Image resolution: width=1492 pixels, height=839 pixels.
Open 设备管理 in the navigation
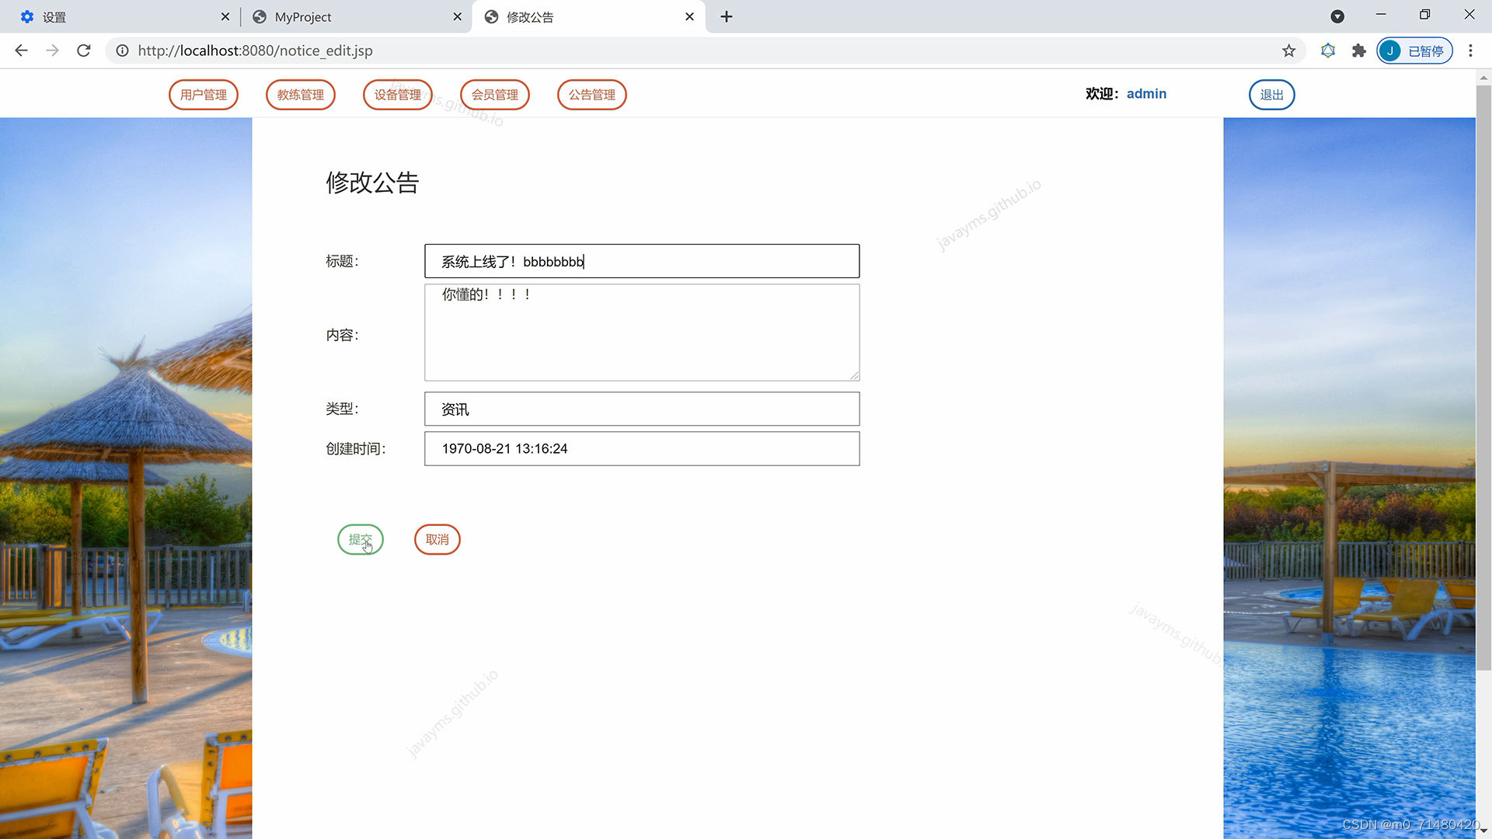pos(398,95)
